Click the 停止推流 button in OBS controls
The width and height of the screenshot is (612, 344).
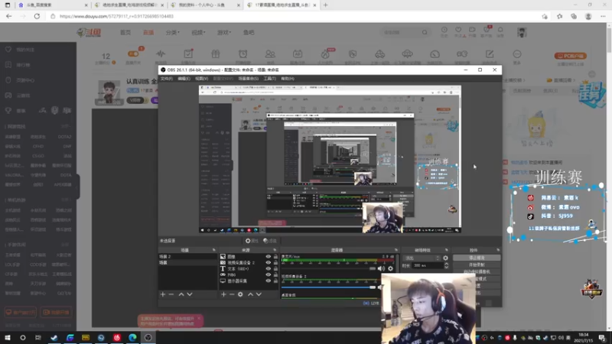click(477, 258)
